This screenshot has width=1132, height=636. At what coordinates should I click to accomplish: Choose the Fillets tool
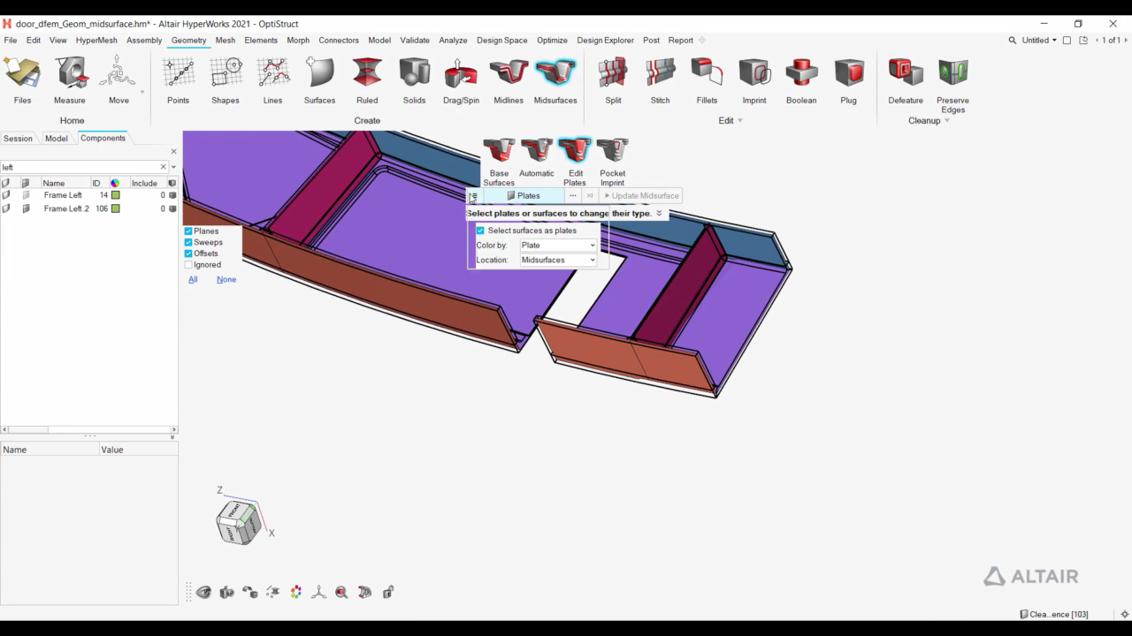[x=707, y=80]
